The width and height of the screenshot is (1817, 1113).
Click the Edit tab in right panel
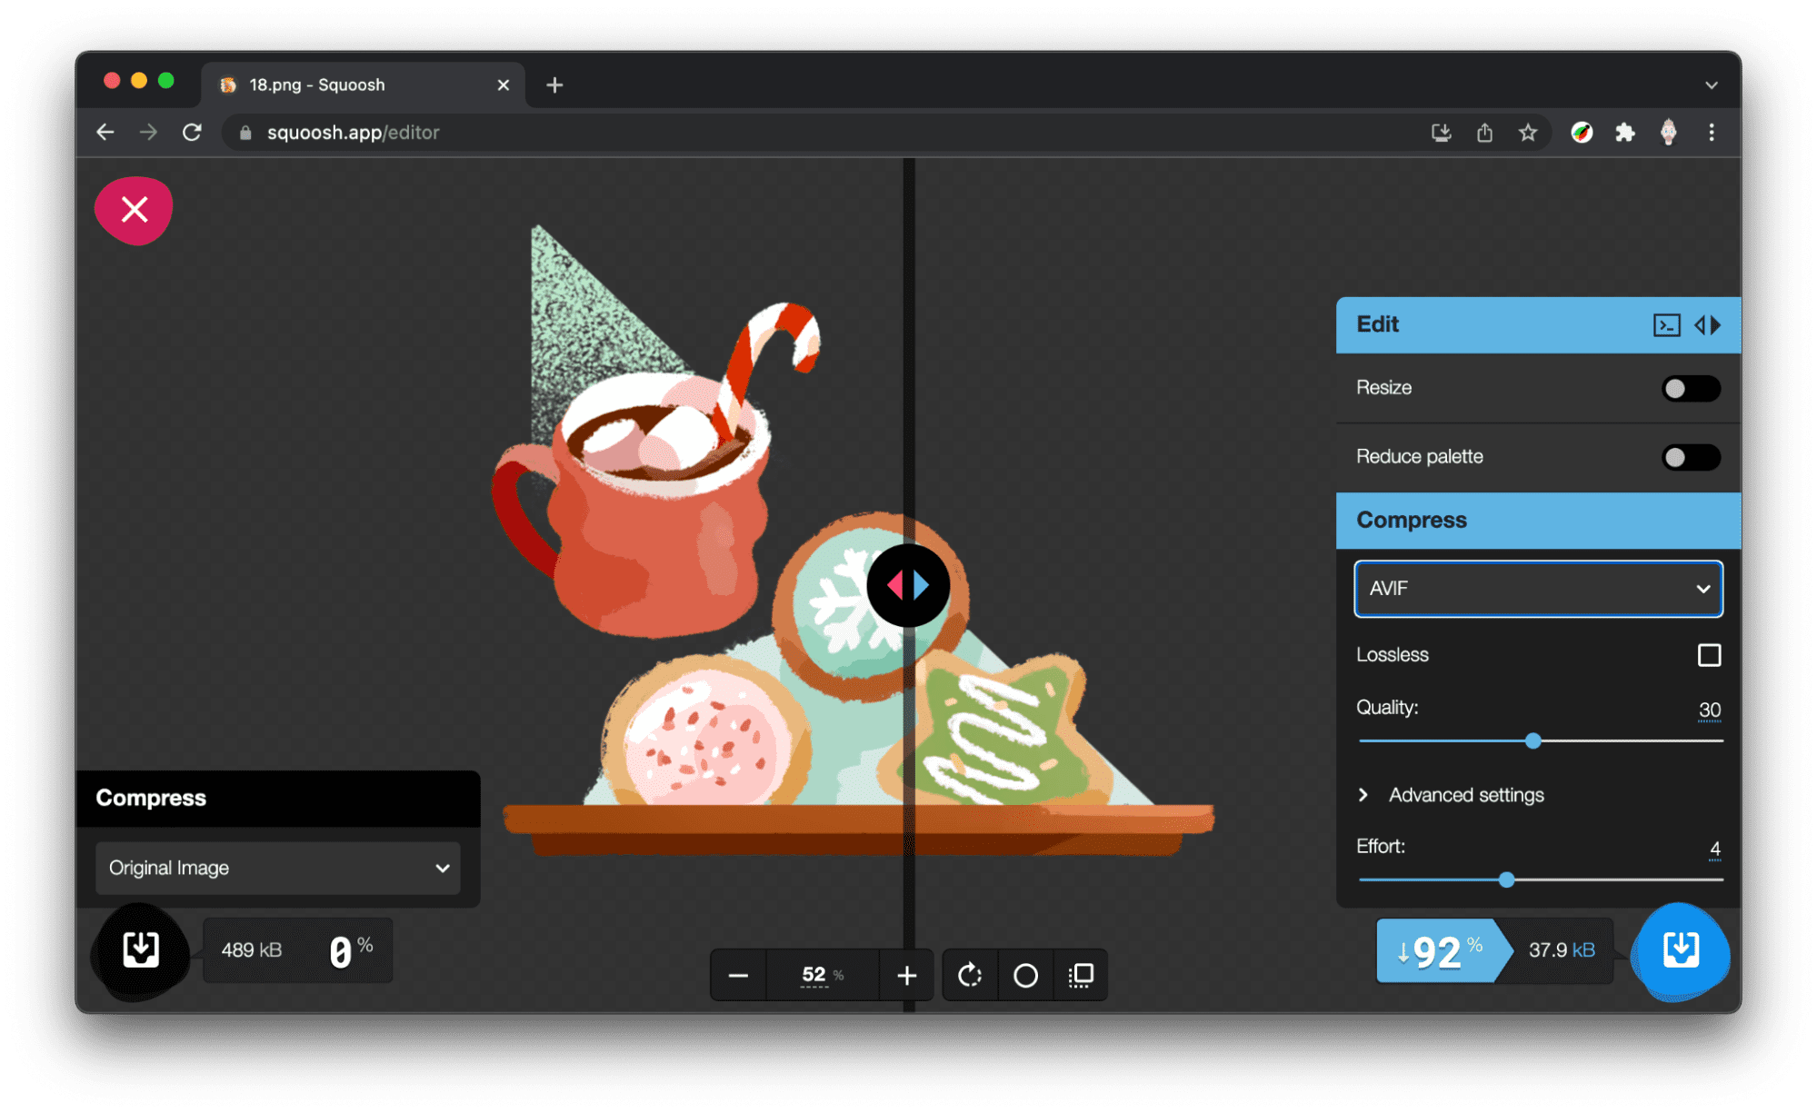[1380, 325]
